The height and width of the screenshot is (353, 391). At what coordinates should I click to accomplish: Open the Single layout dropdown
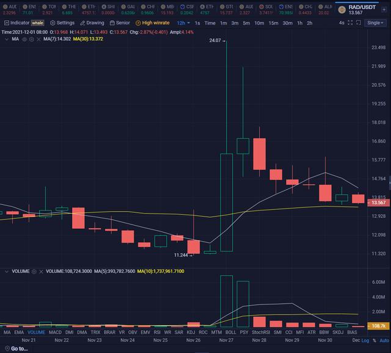coord(375,23)
